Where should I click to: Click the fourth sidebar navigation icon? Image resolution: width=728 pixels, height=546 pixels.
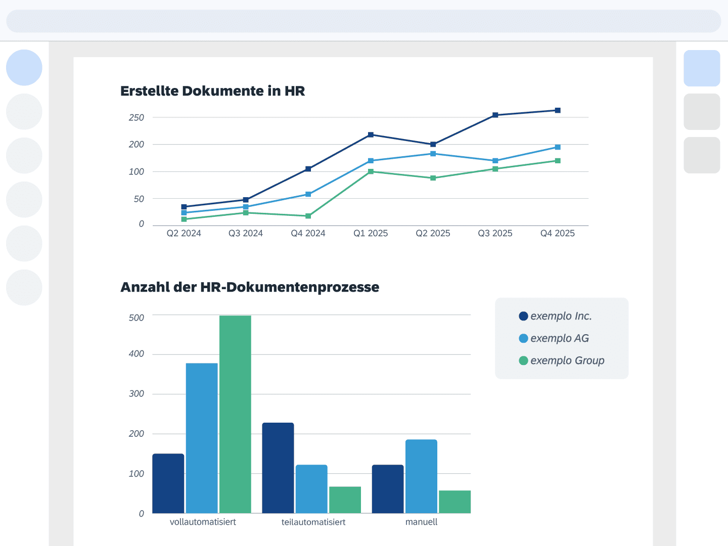(24, 199)
